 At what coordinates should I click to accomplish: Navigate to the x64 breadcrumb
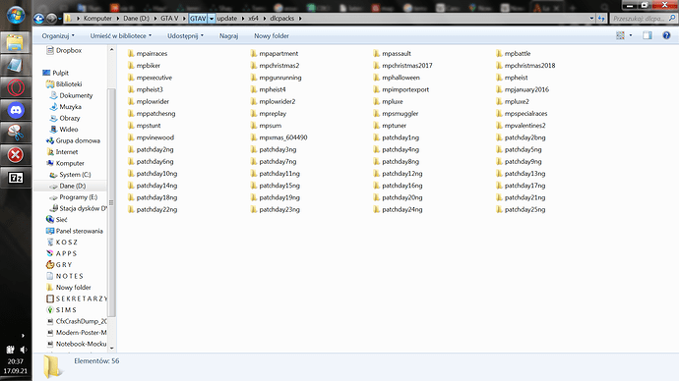[x=253, y=18]
